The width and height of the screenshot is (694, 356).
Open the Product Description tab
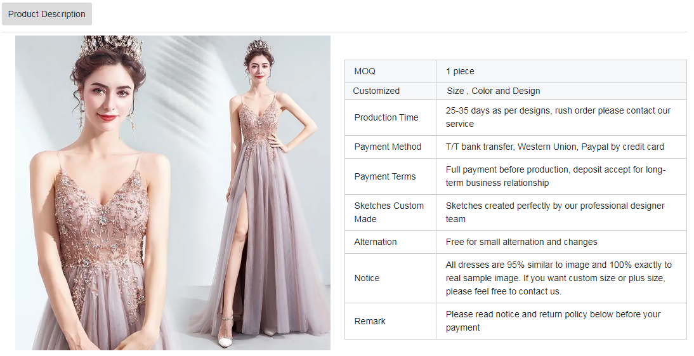(x=47, y=14)
